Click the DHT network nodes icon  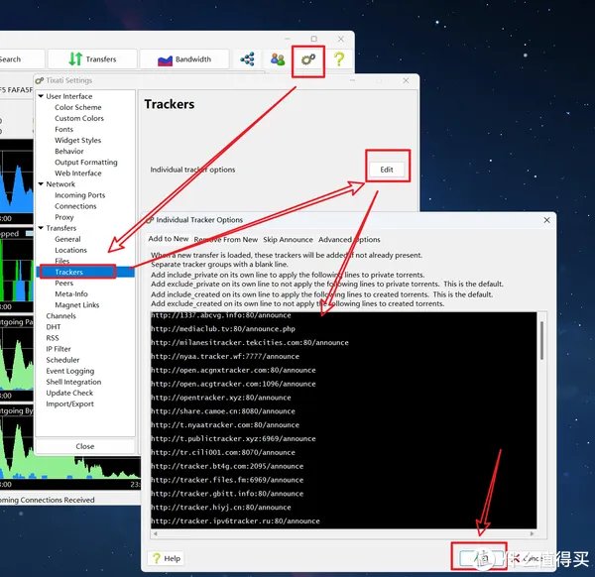click(x=247, y=59)
